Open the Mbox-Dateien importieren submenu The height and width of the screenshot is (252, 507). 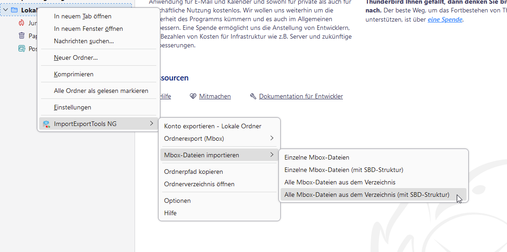(x=201, y=155)
